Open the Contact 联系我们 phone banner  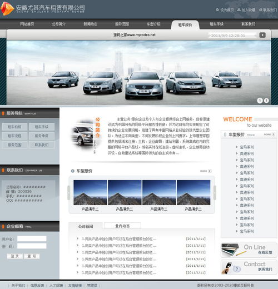(249, 267)
